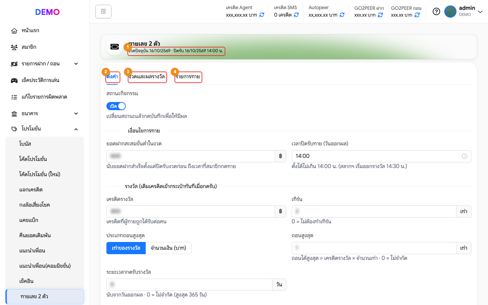Screen dimensions: 488x305
Task: Collapse the sidebar with the menu fold icon
Action: coord(103,12)
